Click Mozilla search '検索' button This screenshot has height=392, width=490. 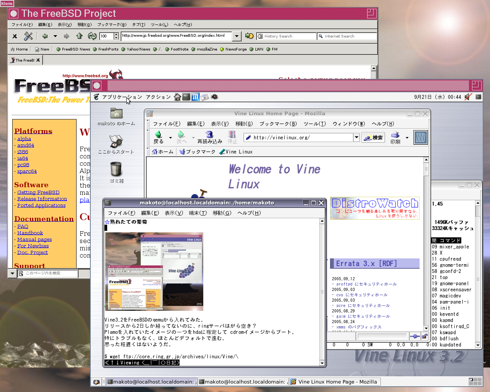pyautogui.click(x=373, y=137)
